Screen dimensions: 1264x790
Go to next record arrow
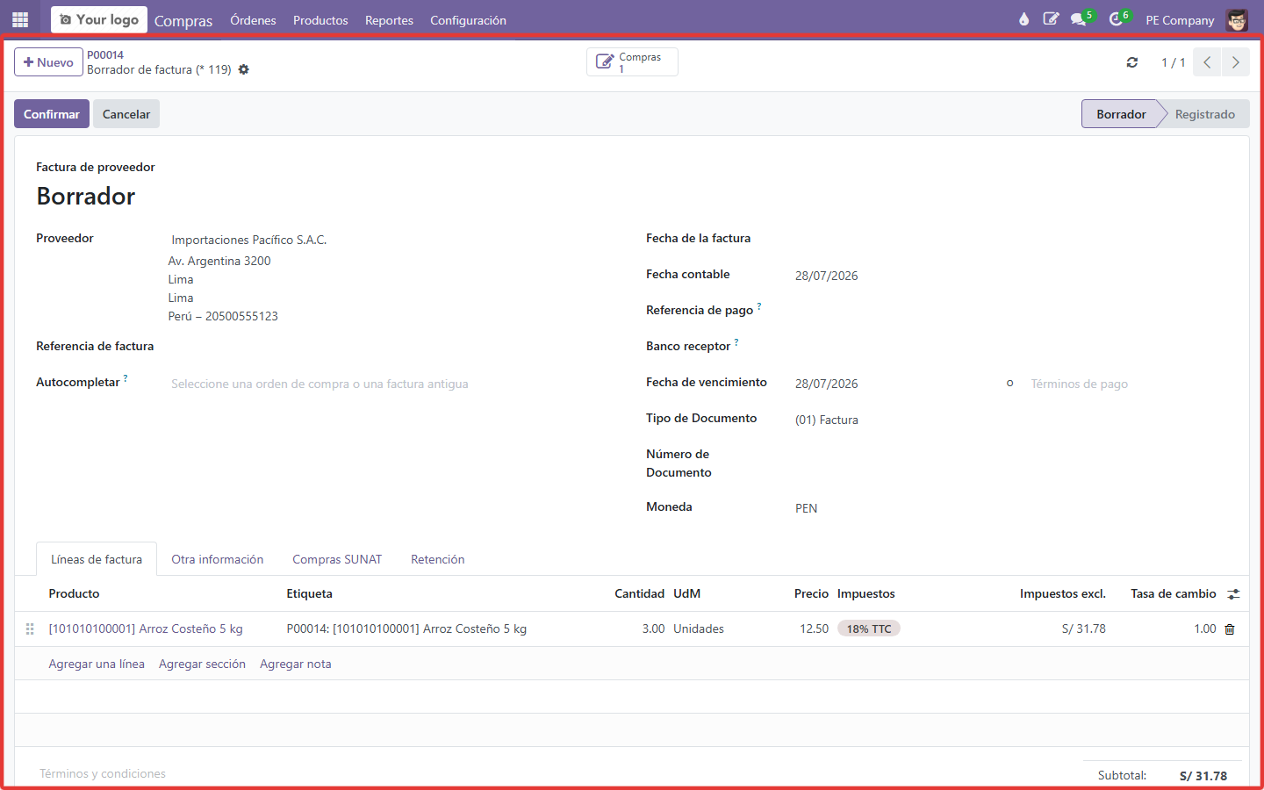click(x=1236, y=62)
